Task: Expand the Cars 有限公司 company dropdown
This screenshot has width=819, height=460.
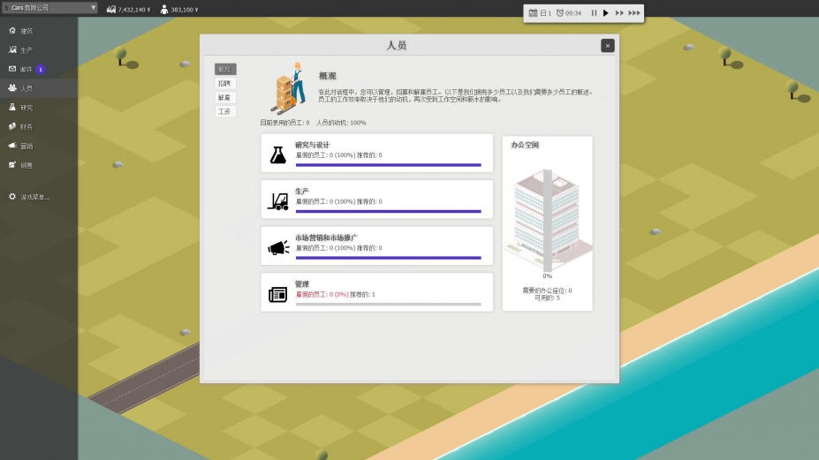Action: pyautogui.click(x=49, y=7)
